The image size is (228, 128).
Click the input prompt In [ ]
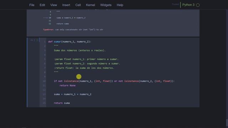coord(34,40)
